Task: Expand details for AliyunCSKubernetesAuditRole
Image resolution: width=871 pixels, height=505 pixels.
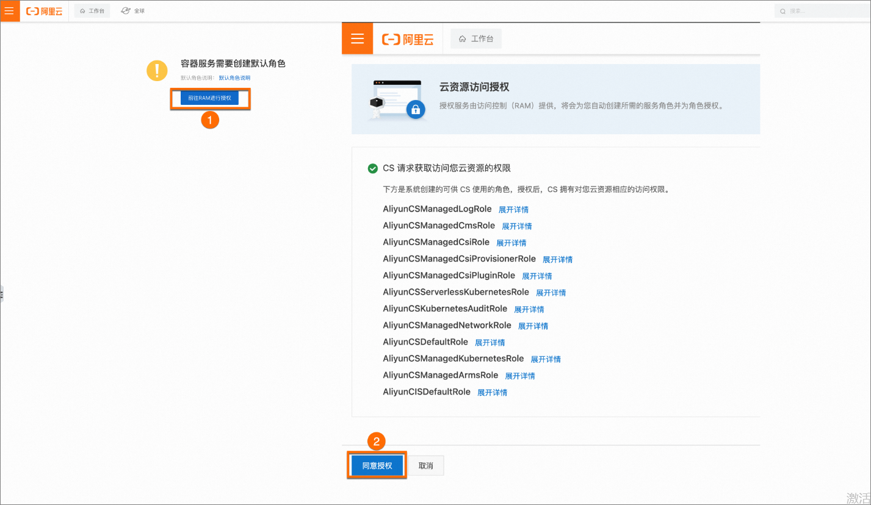Action: (529, 309)
